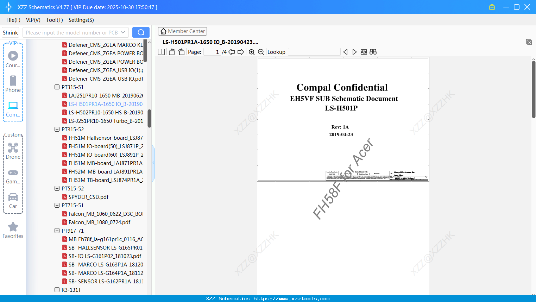Open FH51M MB-board_LAJ871PR1A file

coord(102,163)
